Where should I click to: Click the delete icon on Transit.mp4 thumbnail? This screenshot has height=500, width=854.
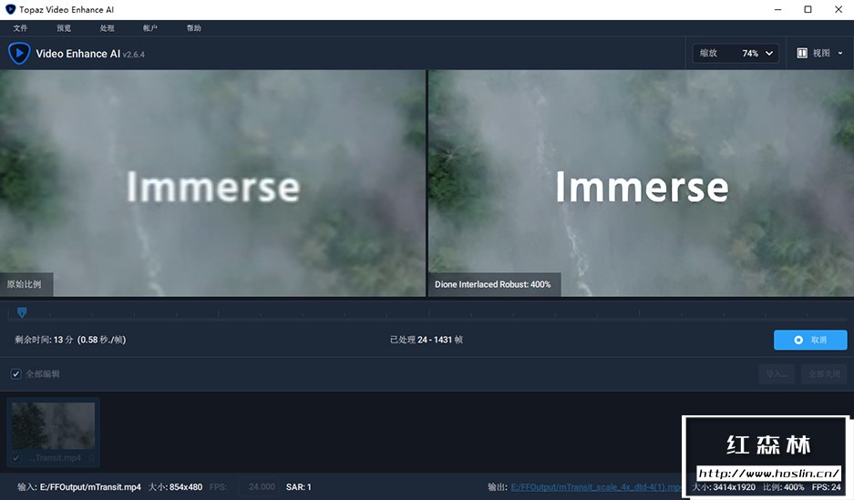click(x=91, y=458)
